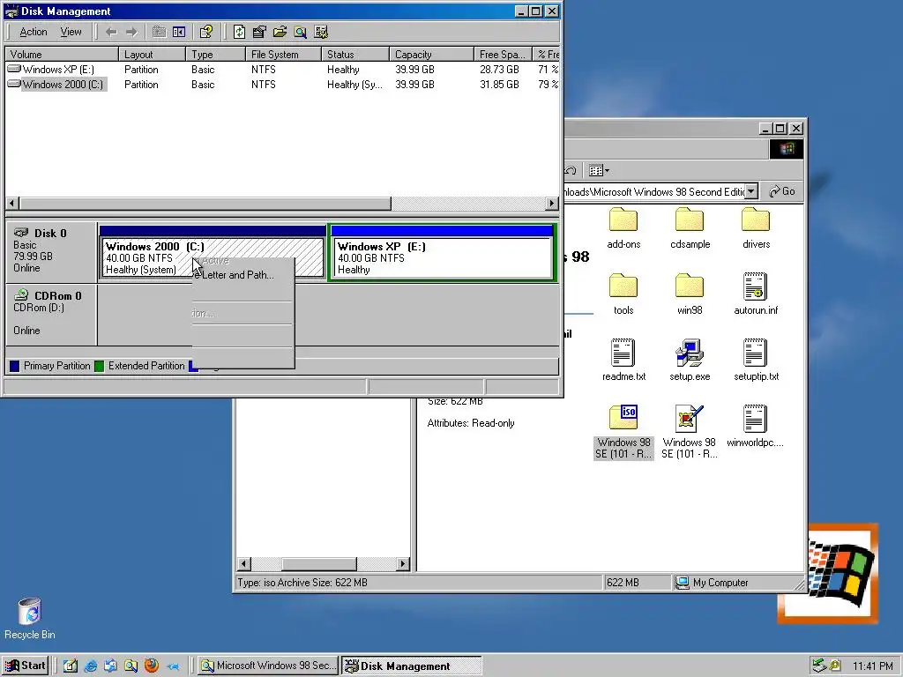Open the Action menu
Image resolution: width=903 pixels, height=677 pixels.
pyautogui.click(x=34, y=32)
